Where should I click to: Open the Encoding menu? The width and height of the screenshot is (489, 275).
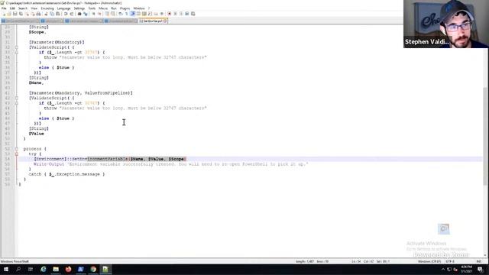tap(47, 8)
